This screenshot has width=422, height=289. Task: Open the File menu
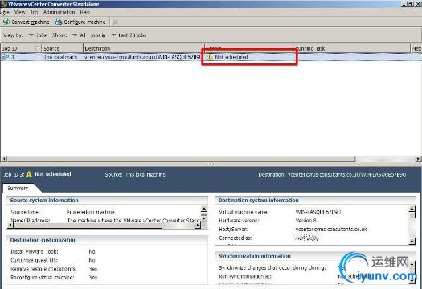6,12
